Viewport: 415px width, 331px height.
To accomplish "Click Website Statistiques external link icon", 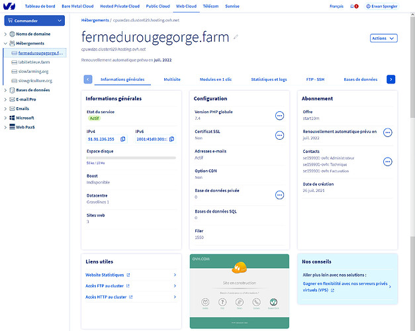I will [128, 275].
